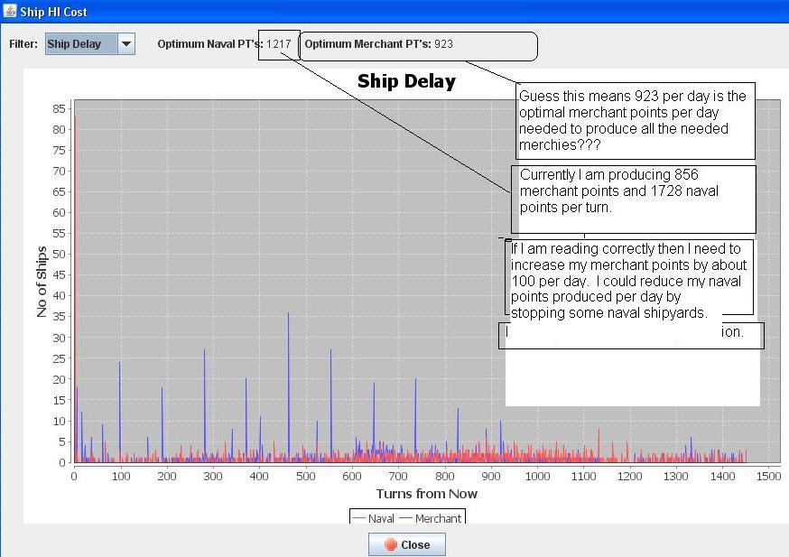The height and width of the screenshot is (557, 789).
Task: Click the Merchant legend entry
Action: click(431, 518)
